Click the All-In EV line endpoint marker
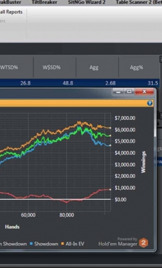The width and height of the screenshot is (162, 268). pos(110,128)
